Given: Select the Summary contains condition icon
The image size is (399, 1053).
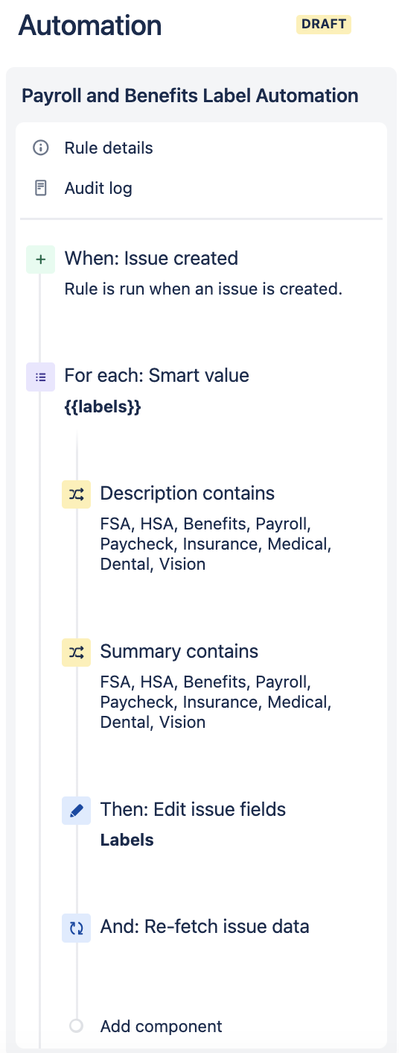Looking at the screenshot, I should click(76, 652).
